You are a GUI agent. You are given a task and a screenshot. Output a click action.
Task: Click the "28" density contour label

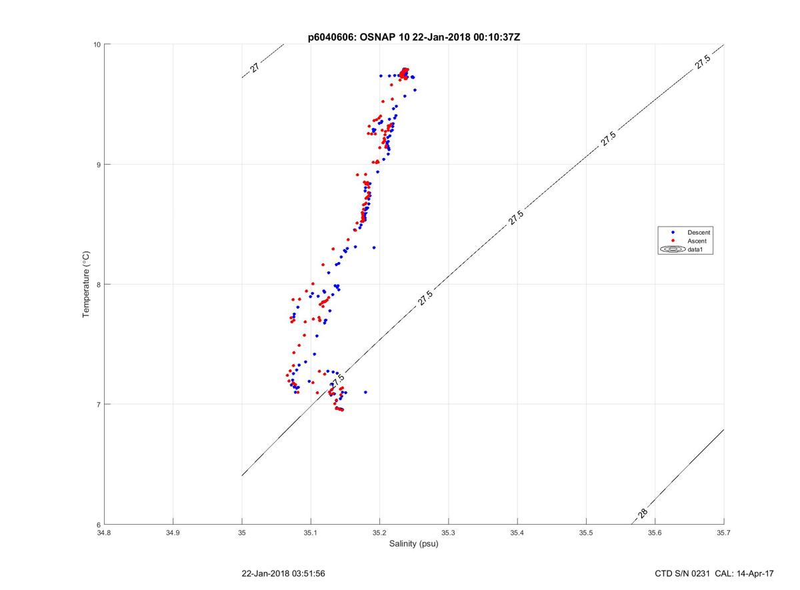(x=642, y=513)
